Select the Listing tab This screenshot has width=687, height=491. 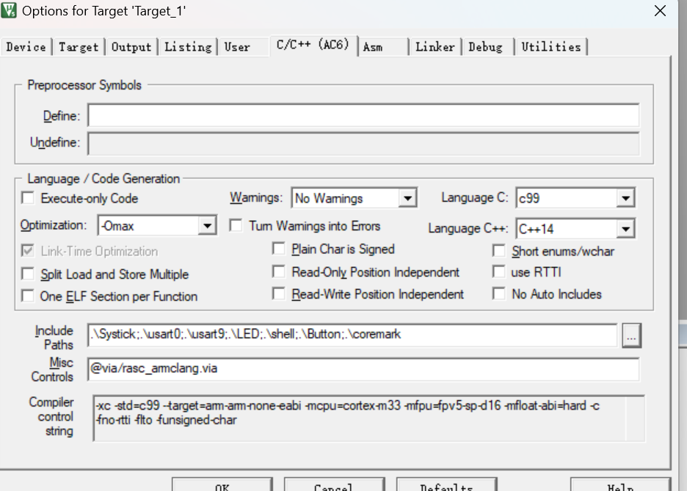pos(188,47)
